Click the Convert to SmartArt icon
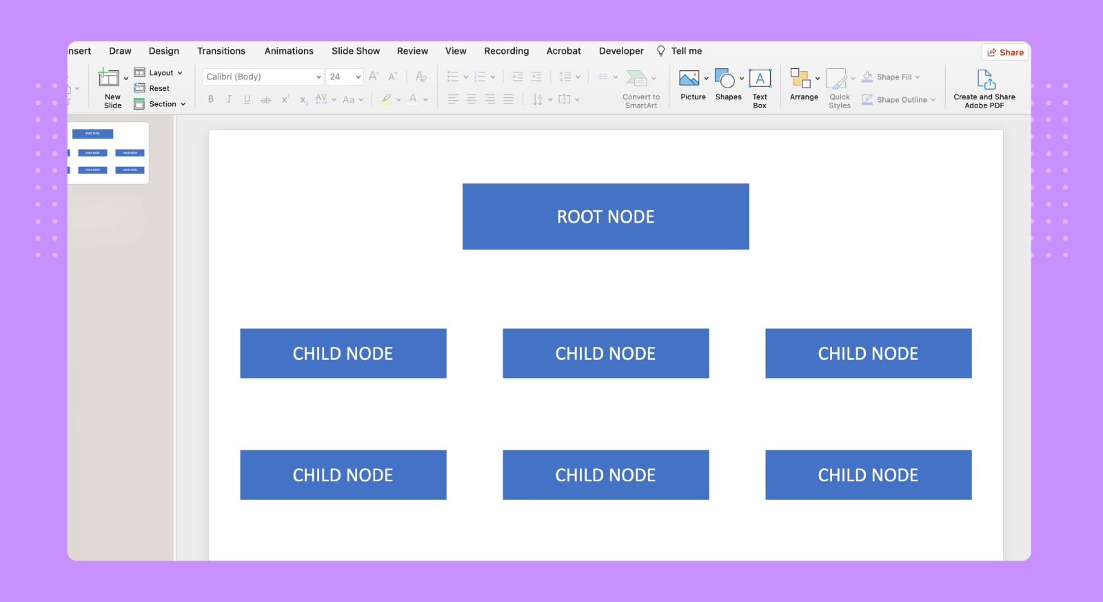1103x602 pixels. pyautogui.click(x=636, y=78)
